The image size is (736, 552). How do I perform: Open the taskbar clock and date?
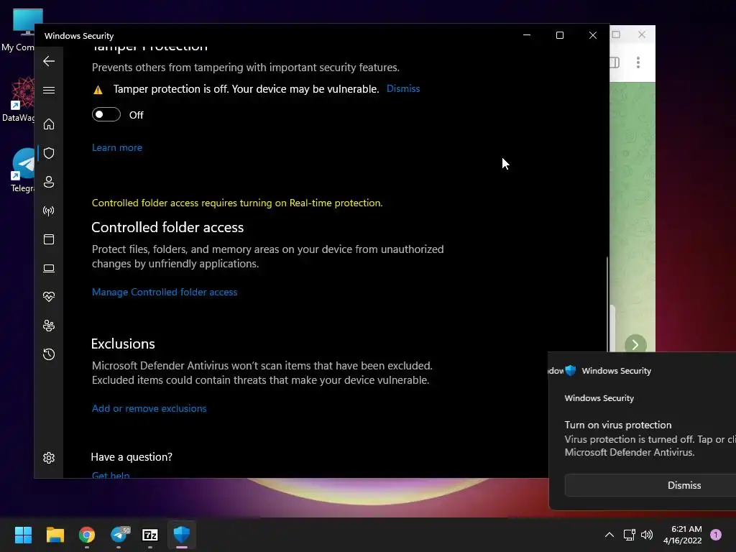click(683, 535)
